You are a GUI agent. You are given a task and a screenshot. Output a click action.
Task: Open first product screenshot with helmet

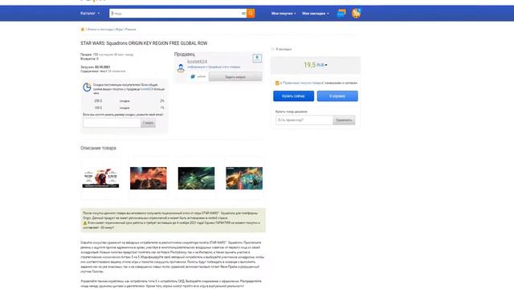100,178
